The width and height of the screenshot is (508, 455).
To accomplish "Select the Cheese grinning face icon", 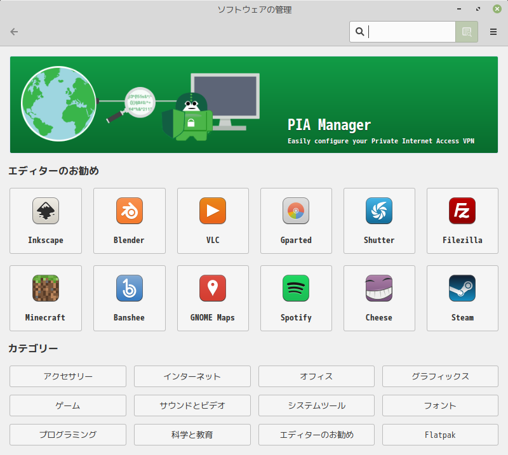I will point(379,288).
